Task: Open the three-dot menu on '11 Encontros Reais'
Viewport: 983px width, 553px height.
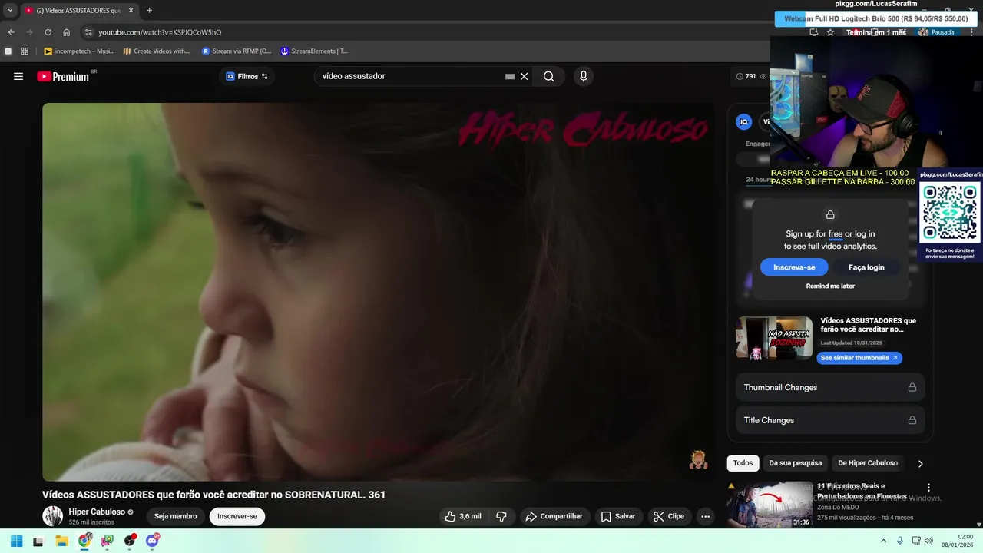Action: click(x=928, y=488)
